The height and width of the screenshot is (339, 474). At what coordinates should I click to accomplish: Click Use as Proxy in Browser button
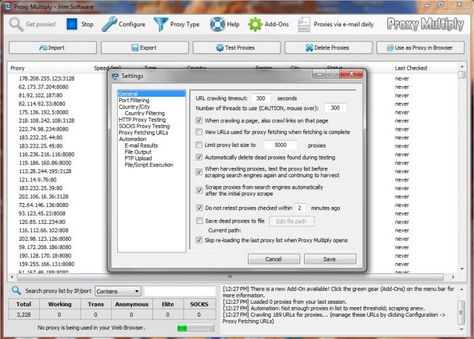[421, 48]
